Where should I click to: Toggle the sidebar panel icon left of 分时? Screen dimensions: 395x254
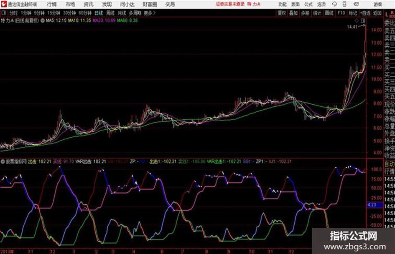click(3, 13)
